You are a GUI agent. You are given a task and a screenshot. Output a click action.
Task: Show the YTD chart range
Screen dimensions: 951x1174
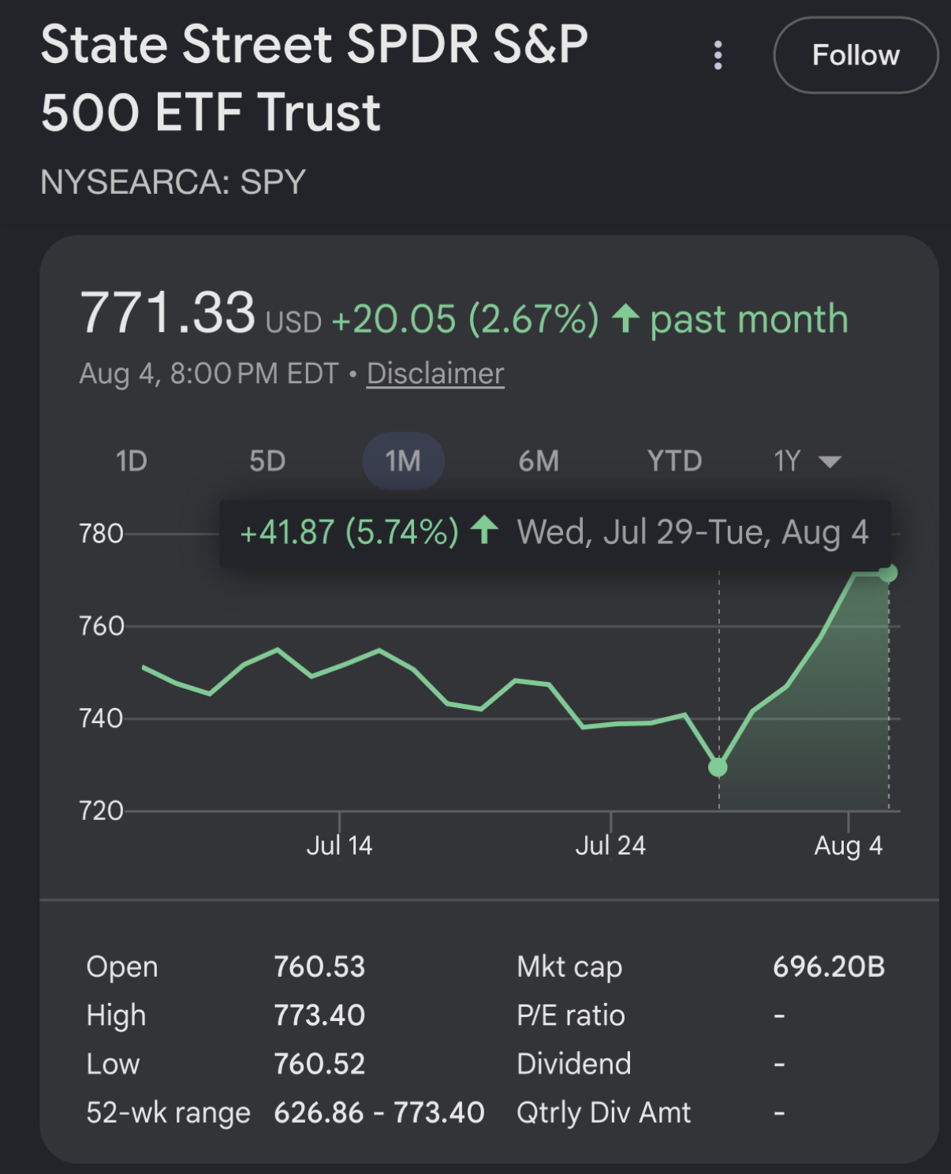click(x=674, y=461)
